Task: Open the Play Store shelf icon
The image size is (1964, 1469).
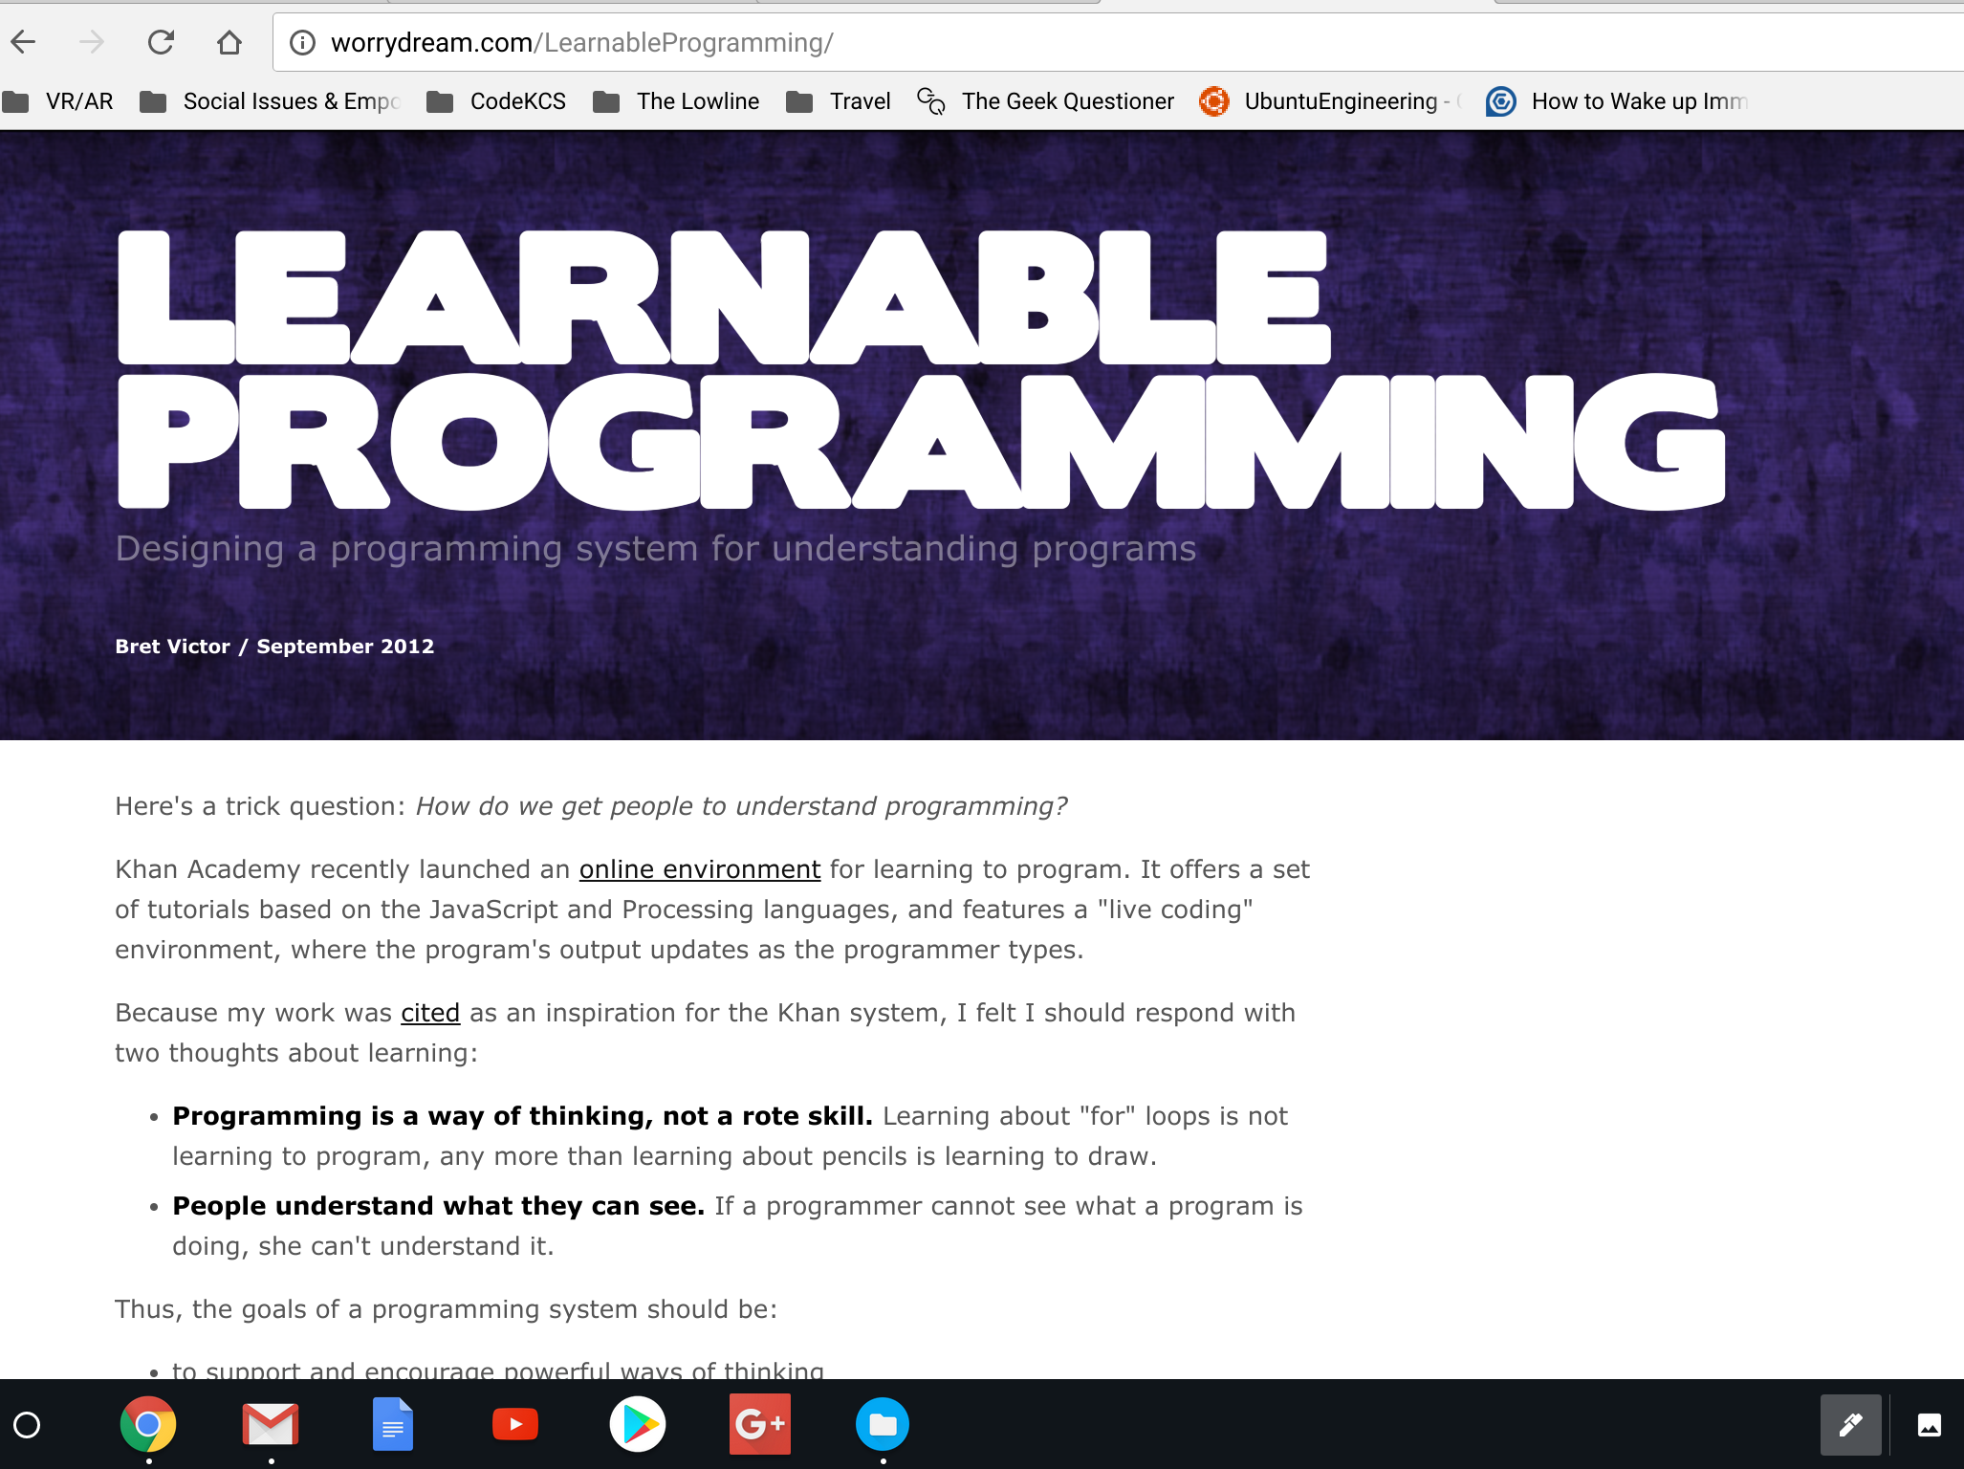Action: [638, 1424]
